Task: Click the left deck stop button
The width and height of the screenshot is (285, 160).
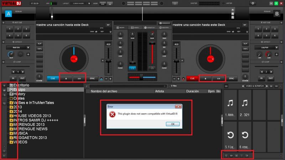Action: (66, 79)
